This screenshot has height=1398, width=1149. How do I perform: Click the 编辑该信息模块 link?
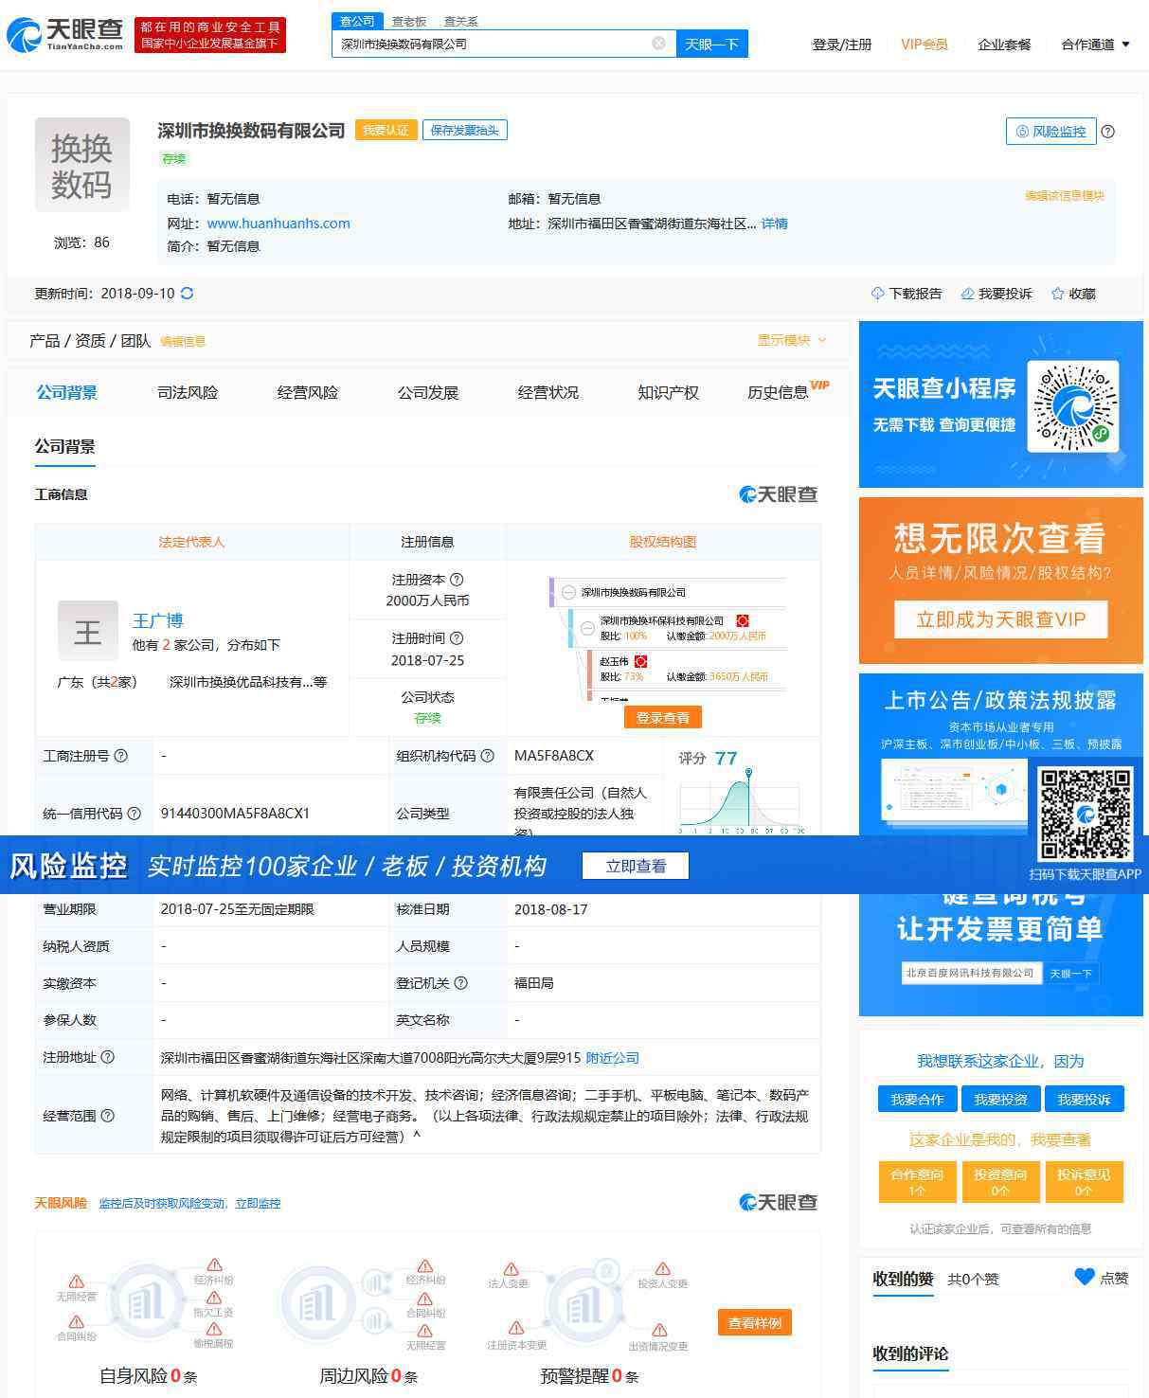coord(1065,196)
